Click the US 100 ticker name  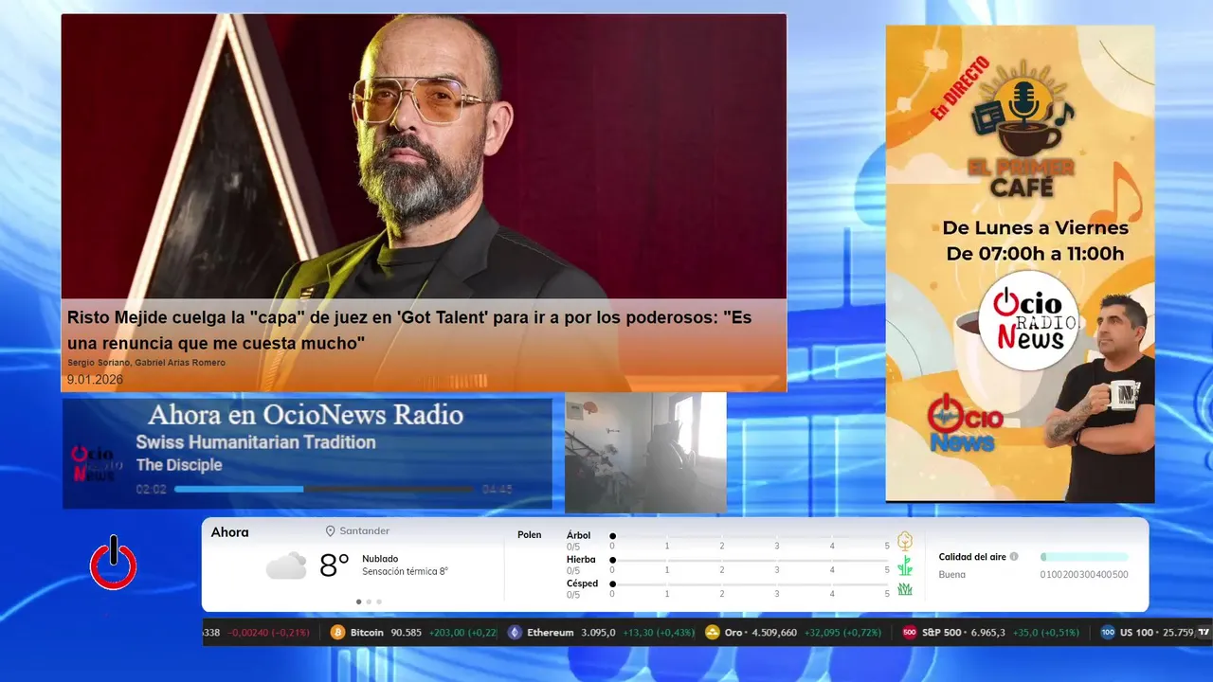[1137, 633]
